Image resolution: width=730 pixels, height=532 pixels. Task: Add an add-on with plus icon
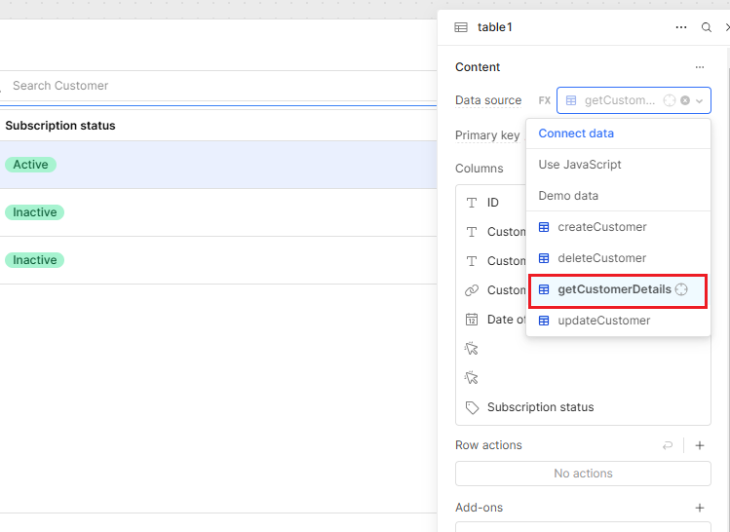(699, 508)
